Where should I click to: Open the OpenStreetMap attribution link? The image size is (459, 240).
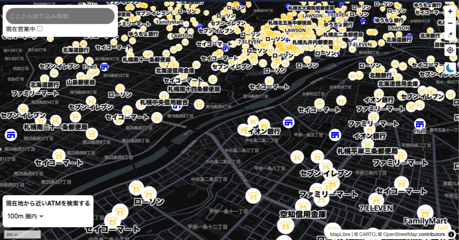coord(400,234)
